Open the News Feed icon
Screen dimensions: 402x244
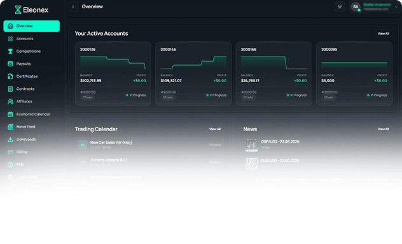[10, 127]
